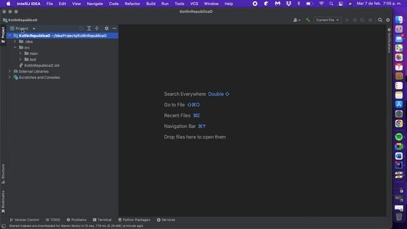The height and width of the screenshot is (229, 407).
Task: Expand External Libraries node
Action: click(x=10, y=71)
